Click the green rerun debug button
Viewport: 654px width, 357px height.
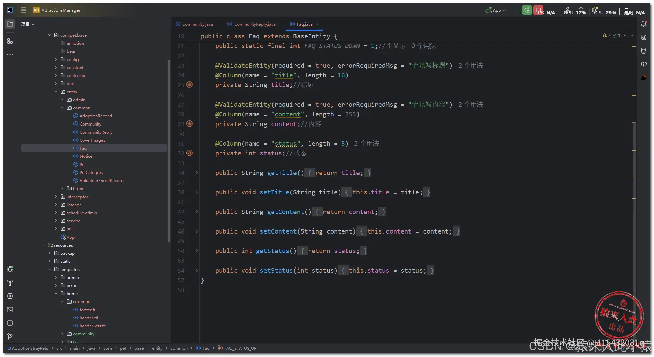pos(527,10)
